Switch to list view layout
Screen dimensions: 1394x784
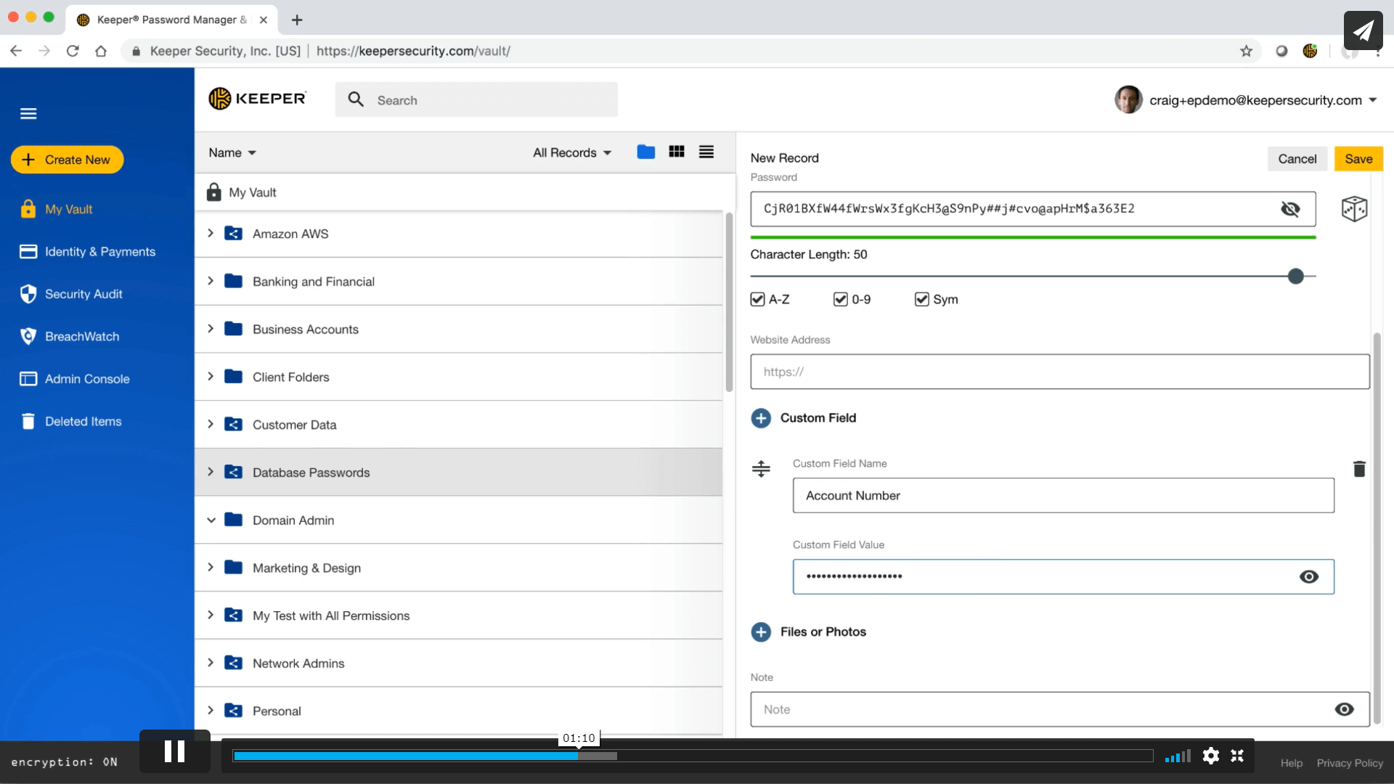point(706,152)
